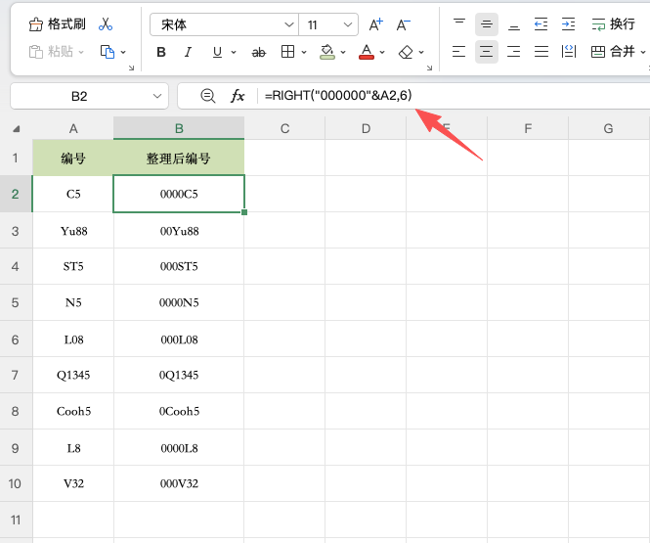
Task: Toggle strikethrough formatting
Action: (259, 52)
